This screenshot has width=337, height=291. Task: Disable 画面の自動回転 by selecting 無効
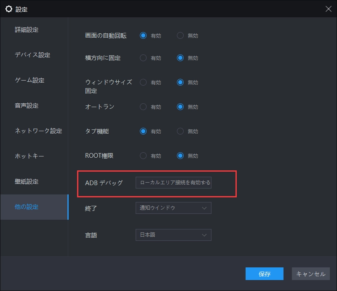[179, 35]
